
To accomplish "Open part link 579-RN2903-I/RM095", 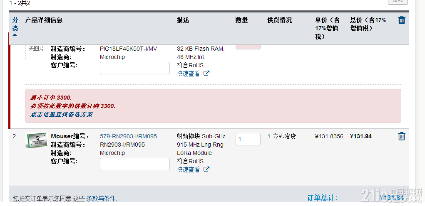I will (128, 136).
